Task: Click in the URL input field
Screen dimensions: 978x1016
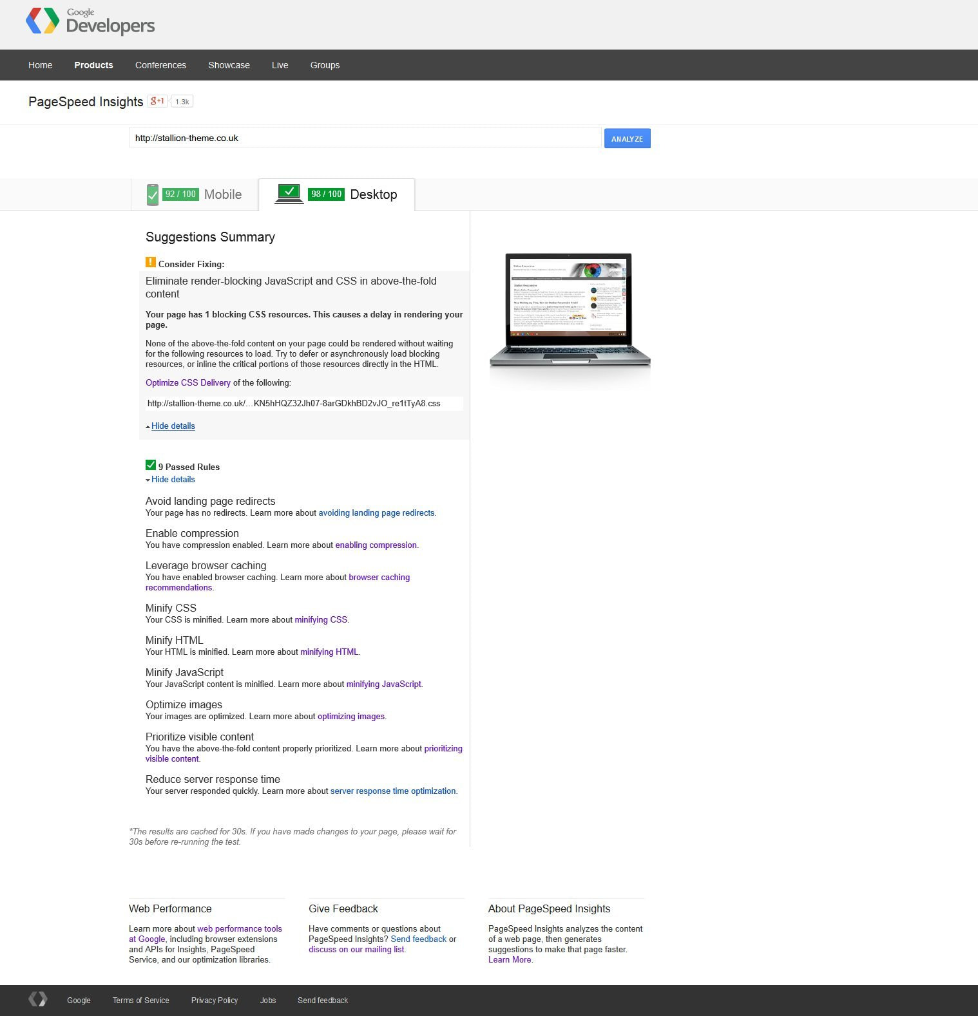Action: click(365, 138)
